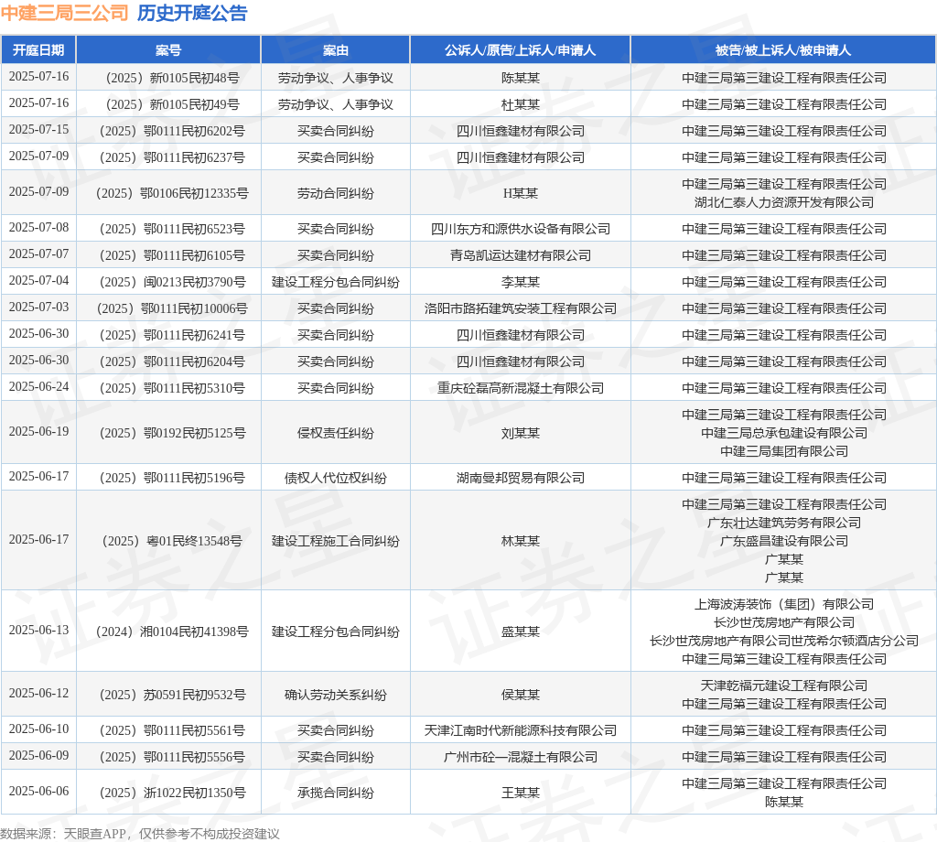The height and width of the screenshot is (842, 937).
Task: Select case number 苏0591民初9532号
Action: click(x=172, y=695)
